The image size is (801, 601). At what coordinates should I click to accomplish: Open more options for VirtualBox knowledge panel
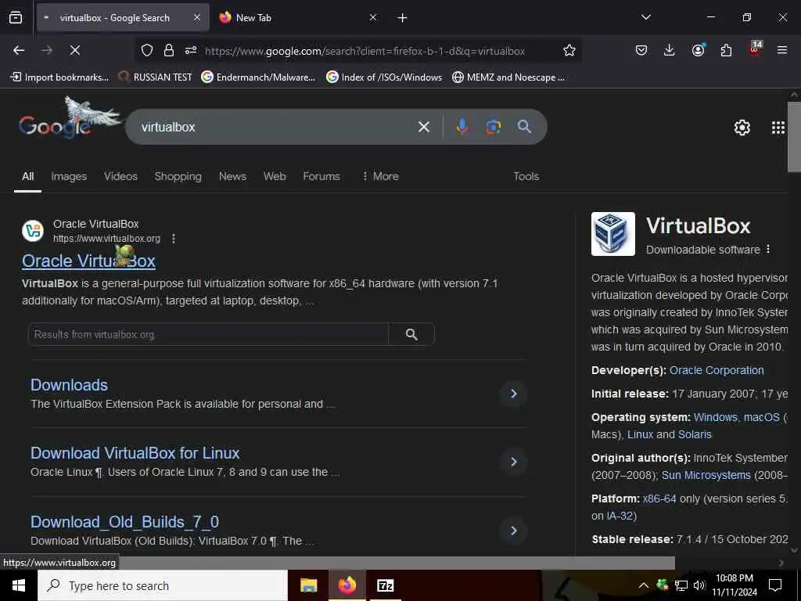(768, 250)
